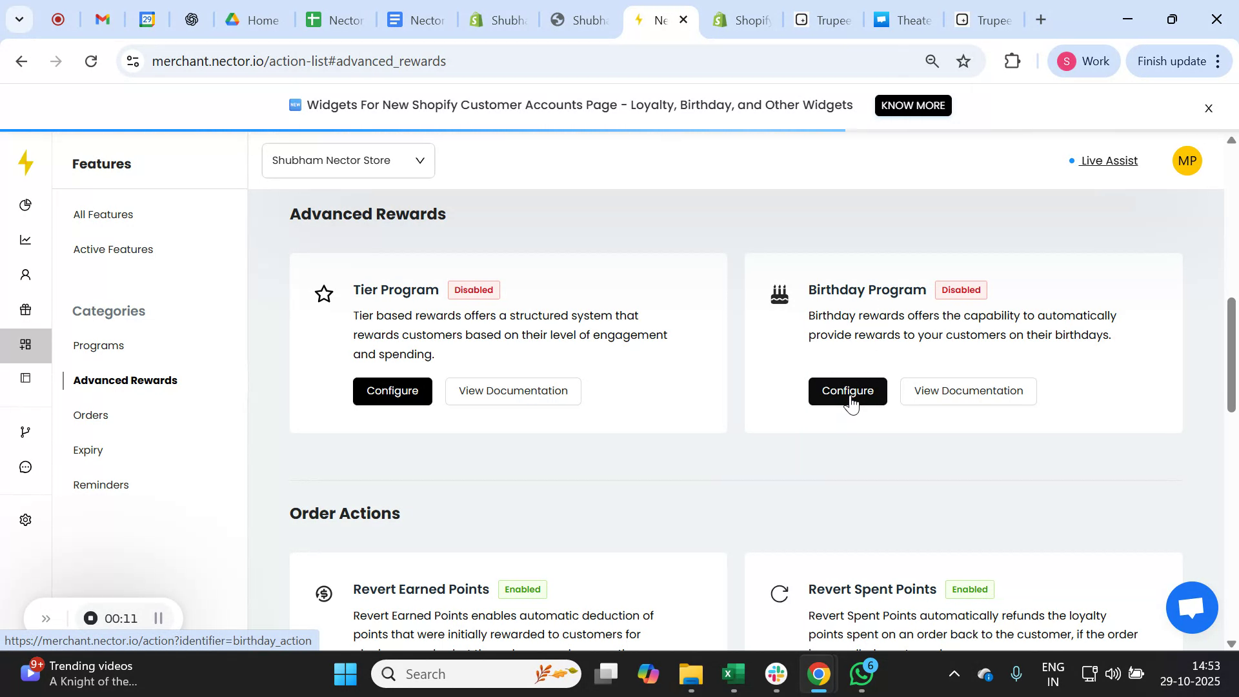Click the gift rewards icon in sidebar
Viewport: 1239px width, 697px height.
[25, 310]
